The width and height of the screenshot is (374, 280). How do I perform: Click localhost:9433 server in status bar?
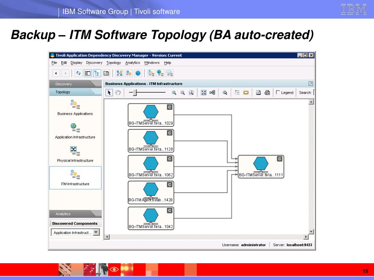pos(299,245)
